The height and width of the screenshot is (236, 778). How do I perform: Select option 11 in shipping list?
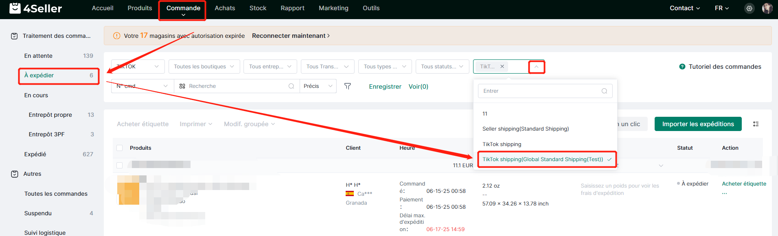(545, 114)
